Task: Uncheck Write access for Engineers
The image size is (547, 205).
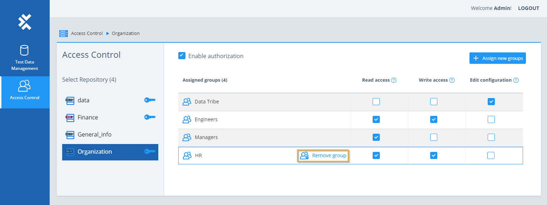Action: pyautogui.click(x=433, y=119)
